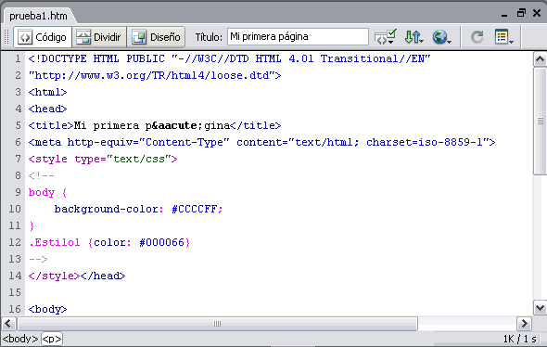547x347 pixels.
Task: Select the <p> tag in tag selector
Action: 52,339
